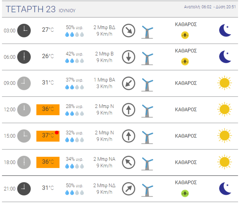Click the northwest wind arrow at 18:00

[x=128, y=162]
